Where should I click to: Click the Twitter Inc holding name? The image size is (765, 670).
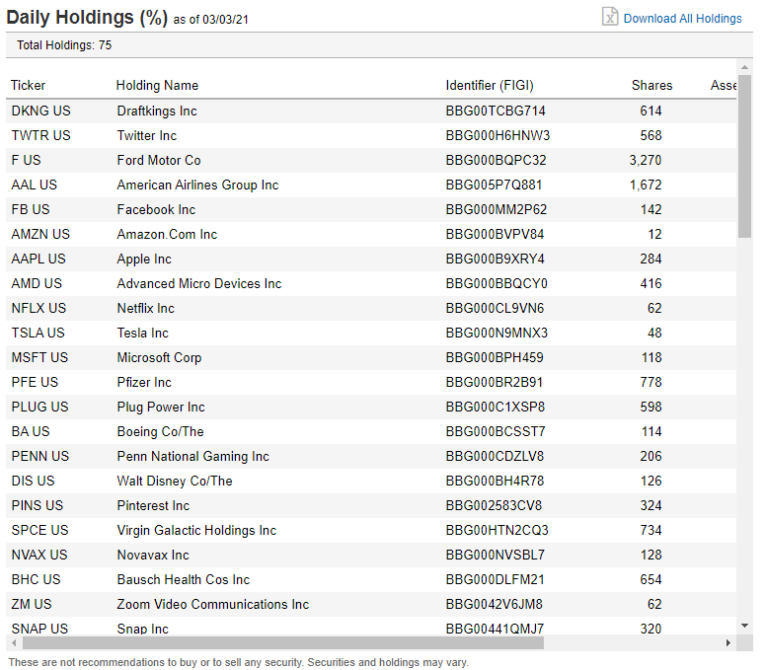[x=146, y=135]
